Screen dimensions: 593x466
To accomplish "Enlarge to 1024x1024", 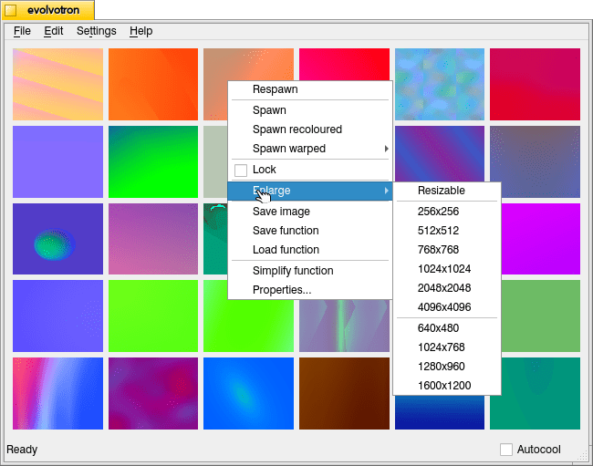I will tap(447, 269).
